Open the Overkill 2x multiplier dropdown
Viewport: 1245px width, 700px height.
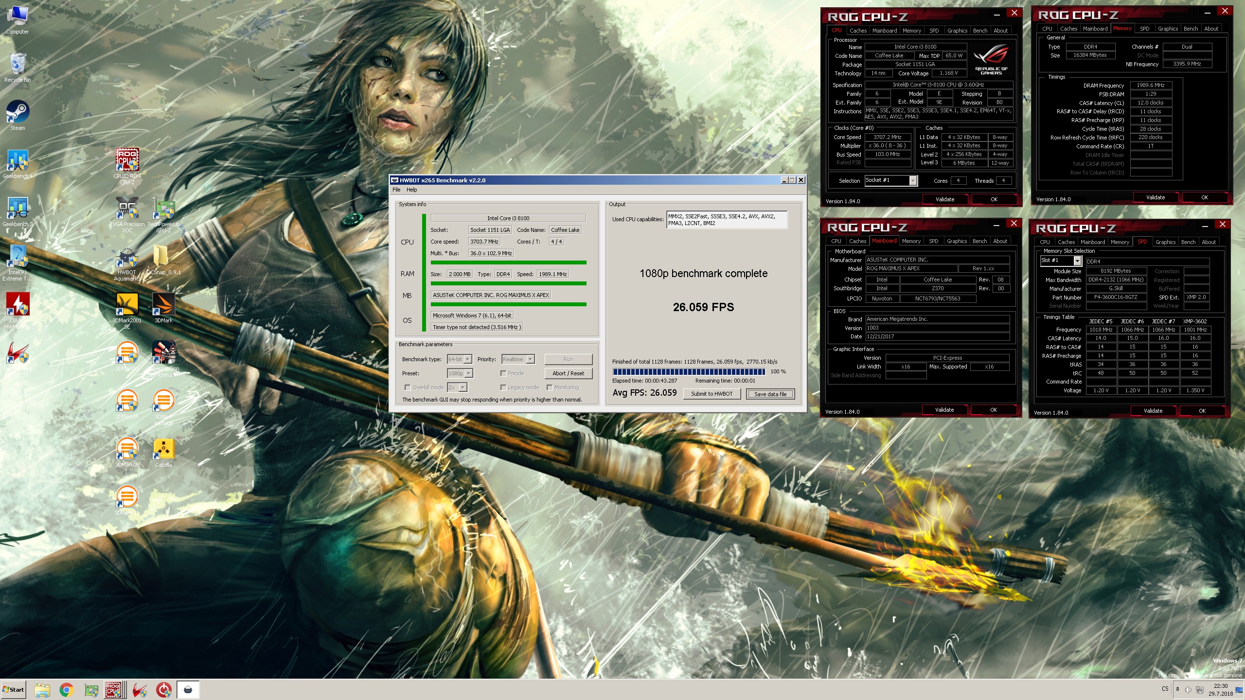coord(457,387)
